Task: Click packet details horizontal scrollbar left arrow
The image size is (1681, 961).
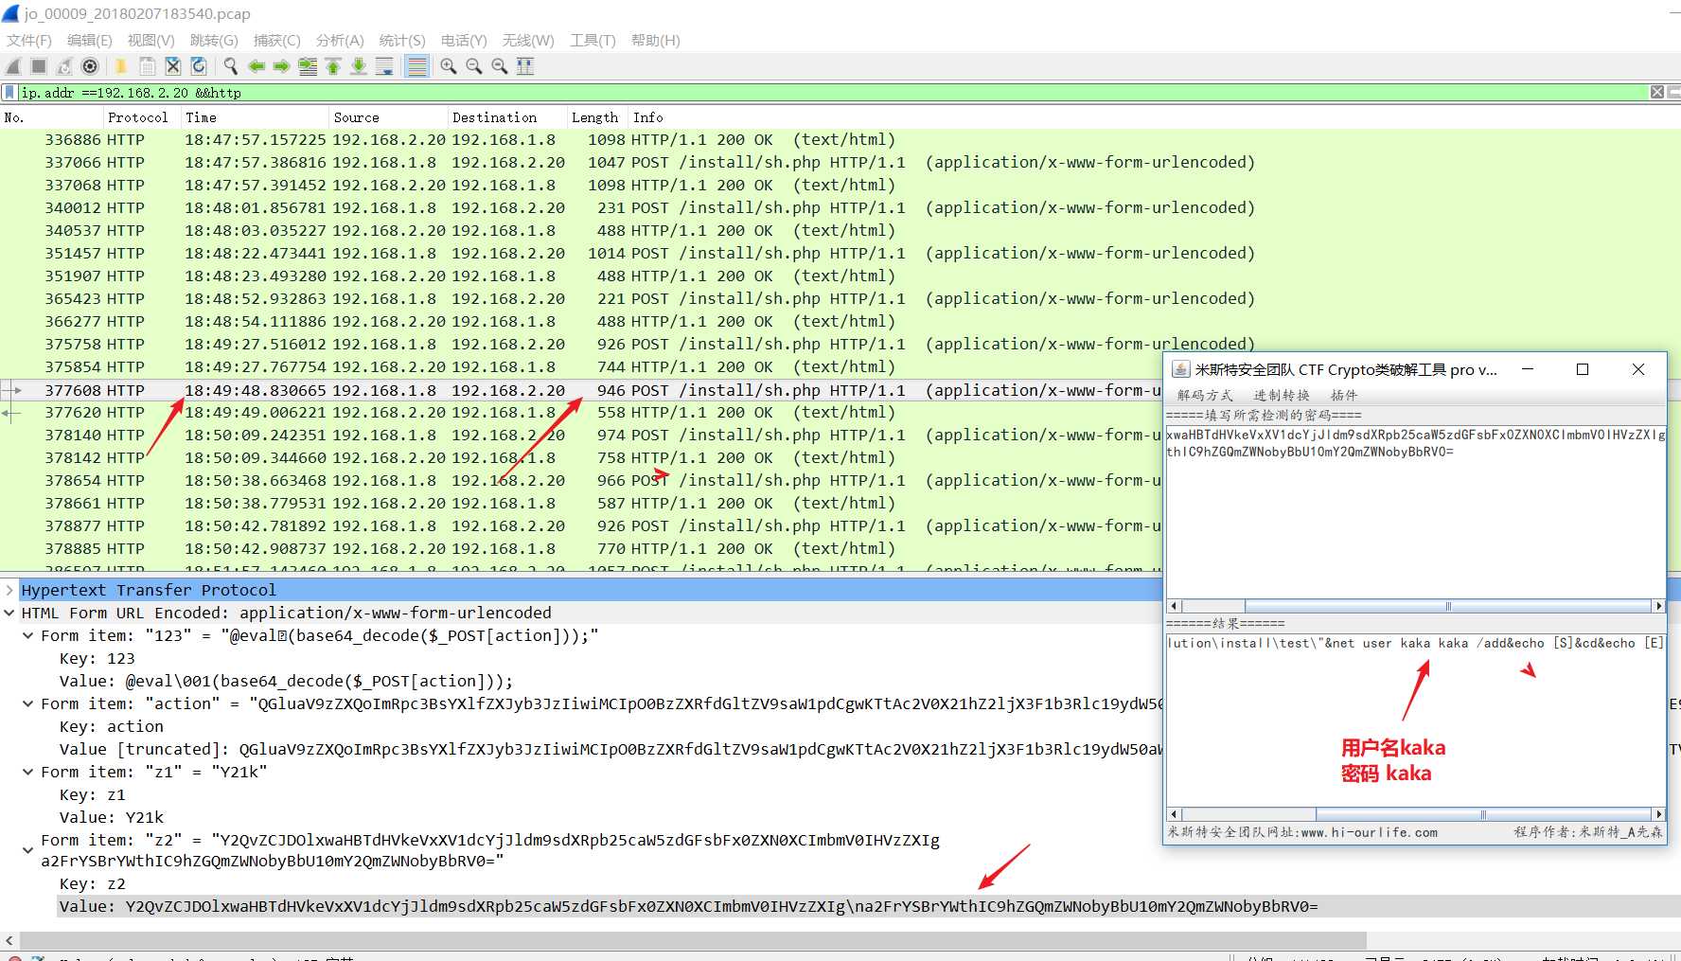Action: pos(9,940)
